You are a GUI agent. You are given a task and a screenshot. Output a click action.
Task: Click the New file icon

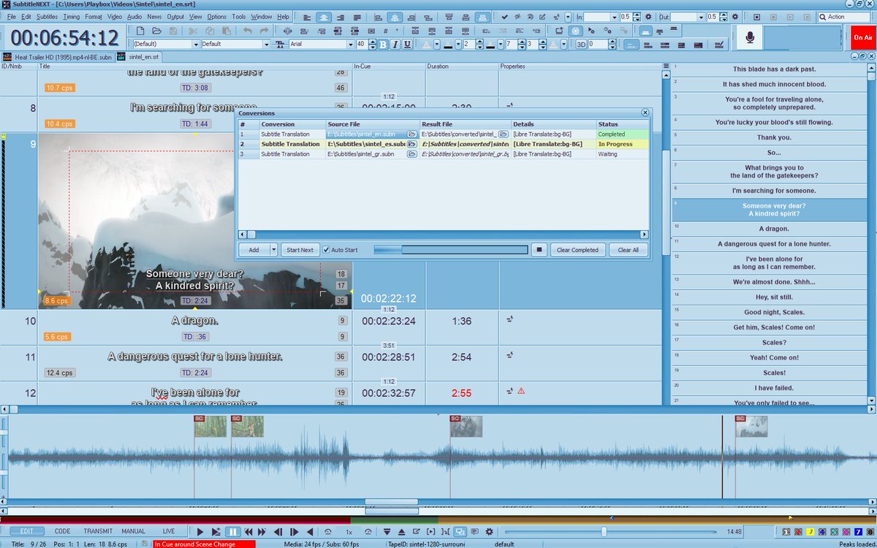click(140, 31)
